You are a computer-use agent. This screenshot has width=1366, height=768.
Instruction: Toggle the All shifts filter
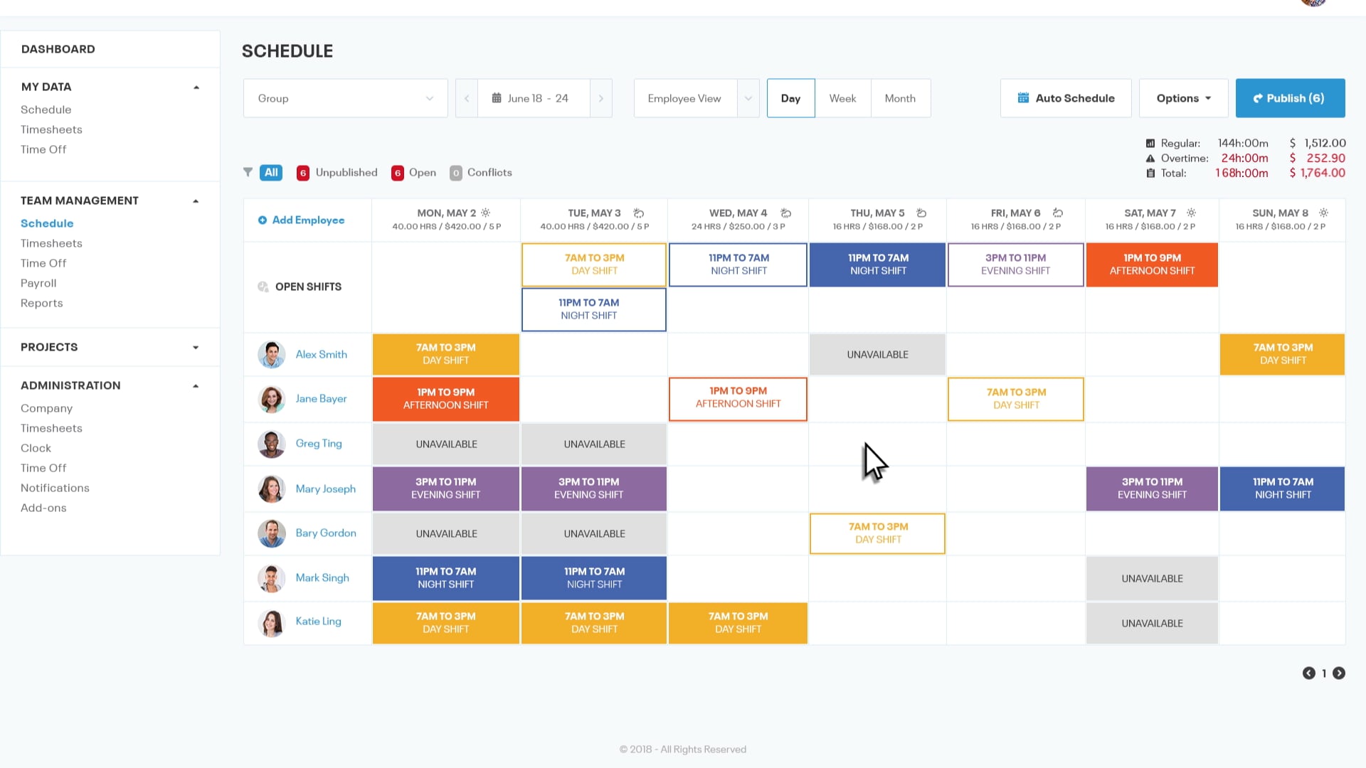[270, 172]
